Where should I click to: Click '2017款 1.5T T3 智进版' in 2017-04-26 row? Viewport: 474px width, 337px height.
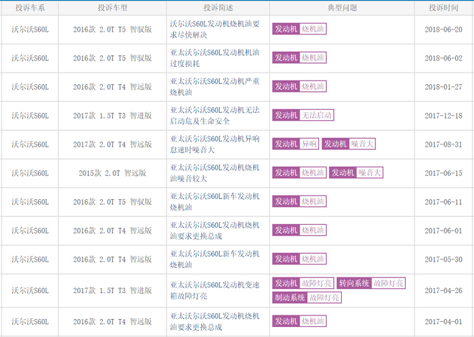(x=113, y=290)
